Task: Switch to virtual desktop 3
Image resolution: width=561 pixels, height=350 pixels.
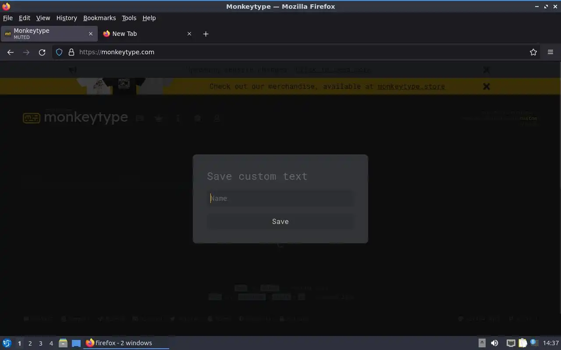Action: coord(40,343)
